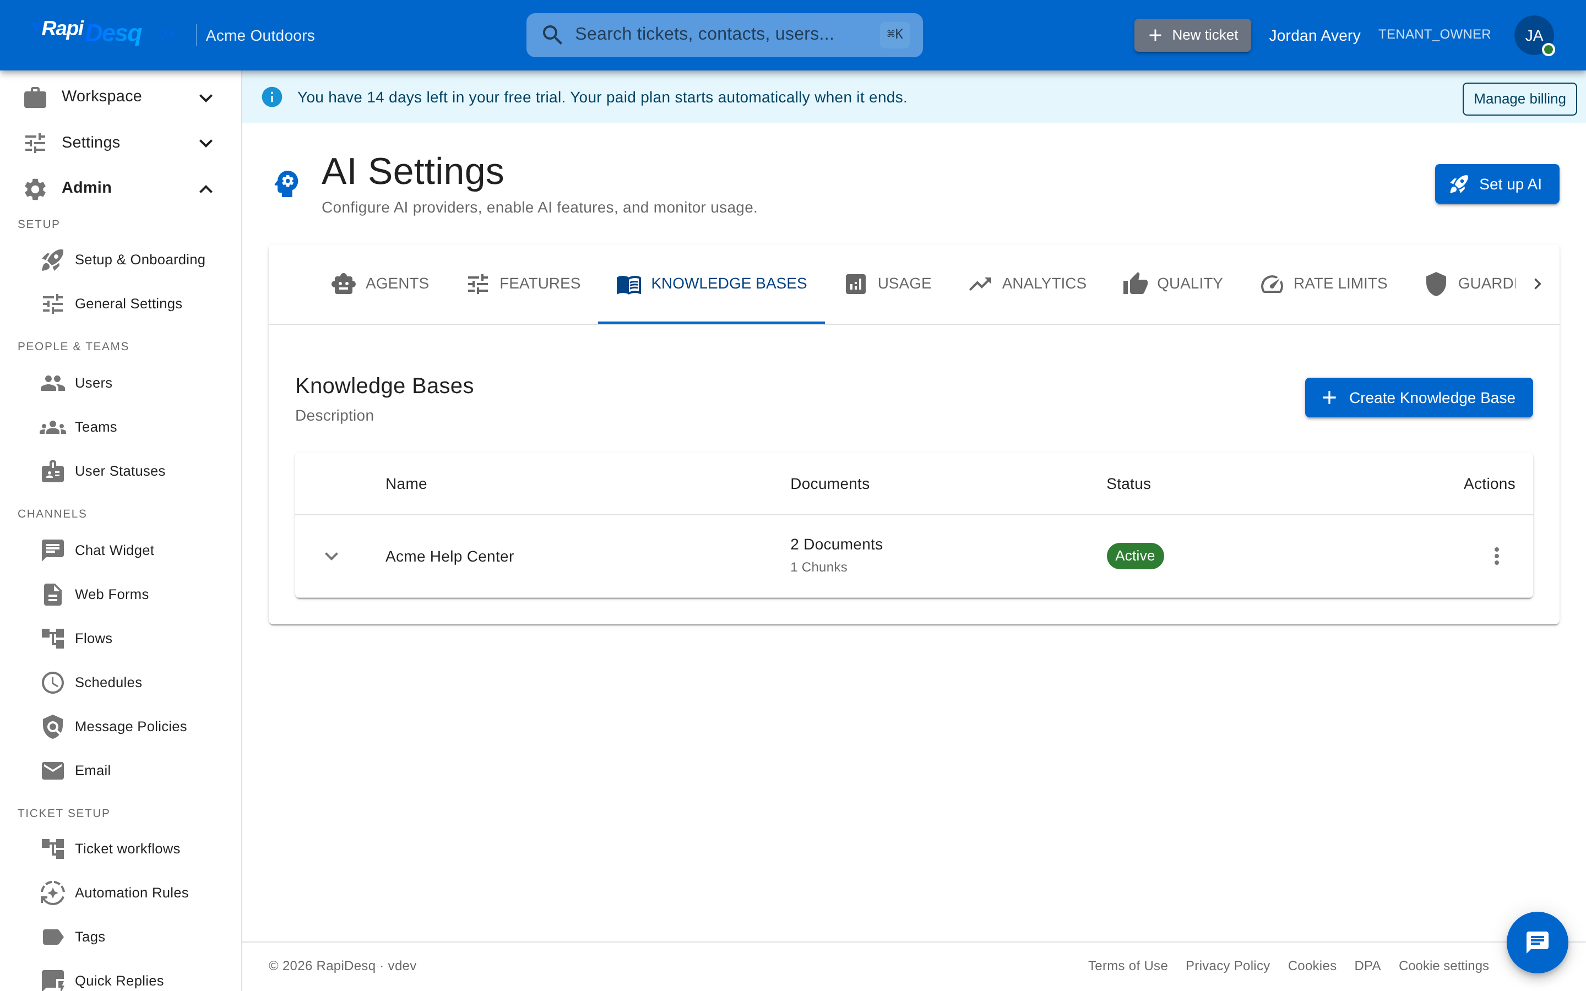The width and height of the screenshot is (1586, 991).
Task: Open Tags in sidebar
Action: click(x=121, y=936)
